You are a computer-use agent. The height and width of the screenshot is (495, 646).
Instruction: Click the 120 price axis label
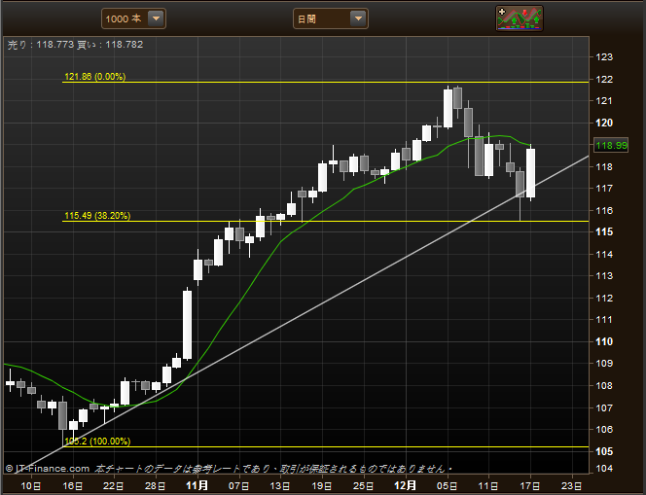(x=604, y=123)
